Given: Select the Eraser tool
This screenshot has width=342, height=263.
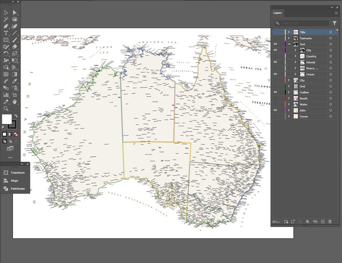Looking at the screenshot, I should click(x=14, y=46).
